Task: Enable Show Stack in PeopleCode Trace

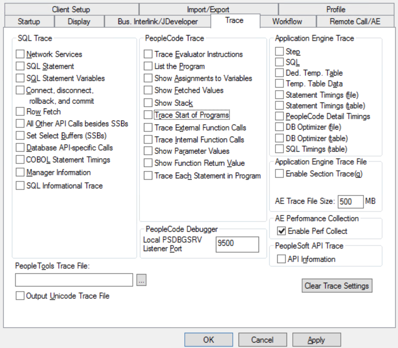Action: pos(148,102)
